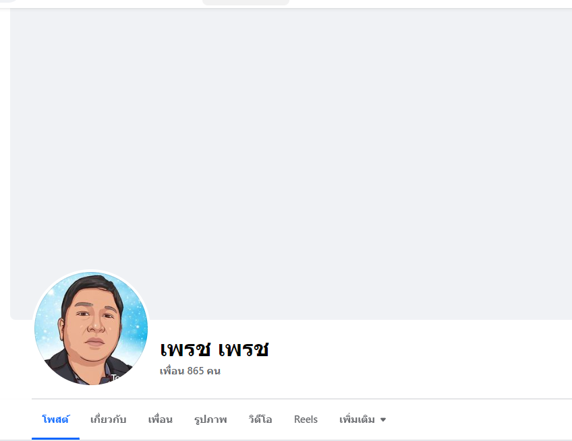Viewport: 572px width, 441px height.
Task: Select the โพสต์ tab
Action: [x=55, y=419]
